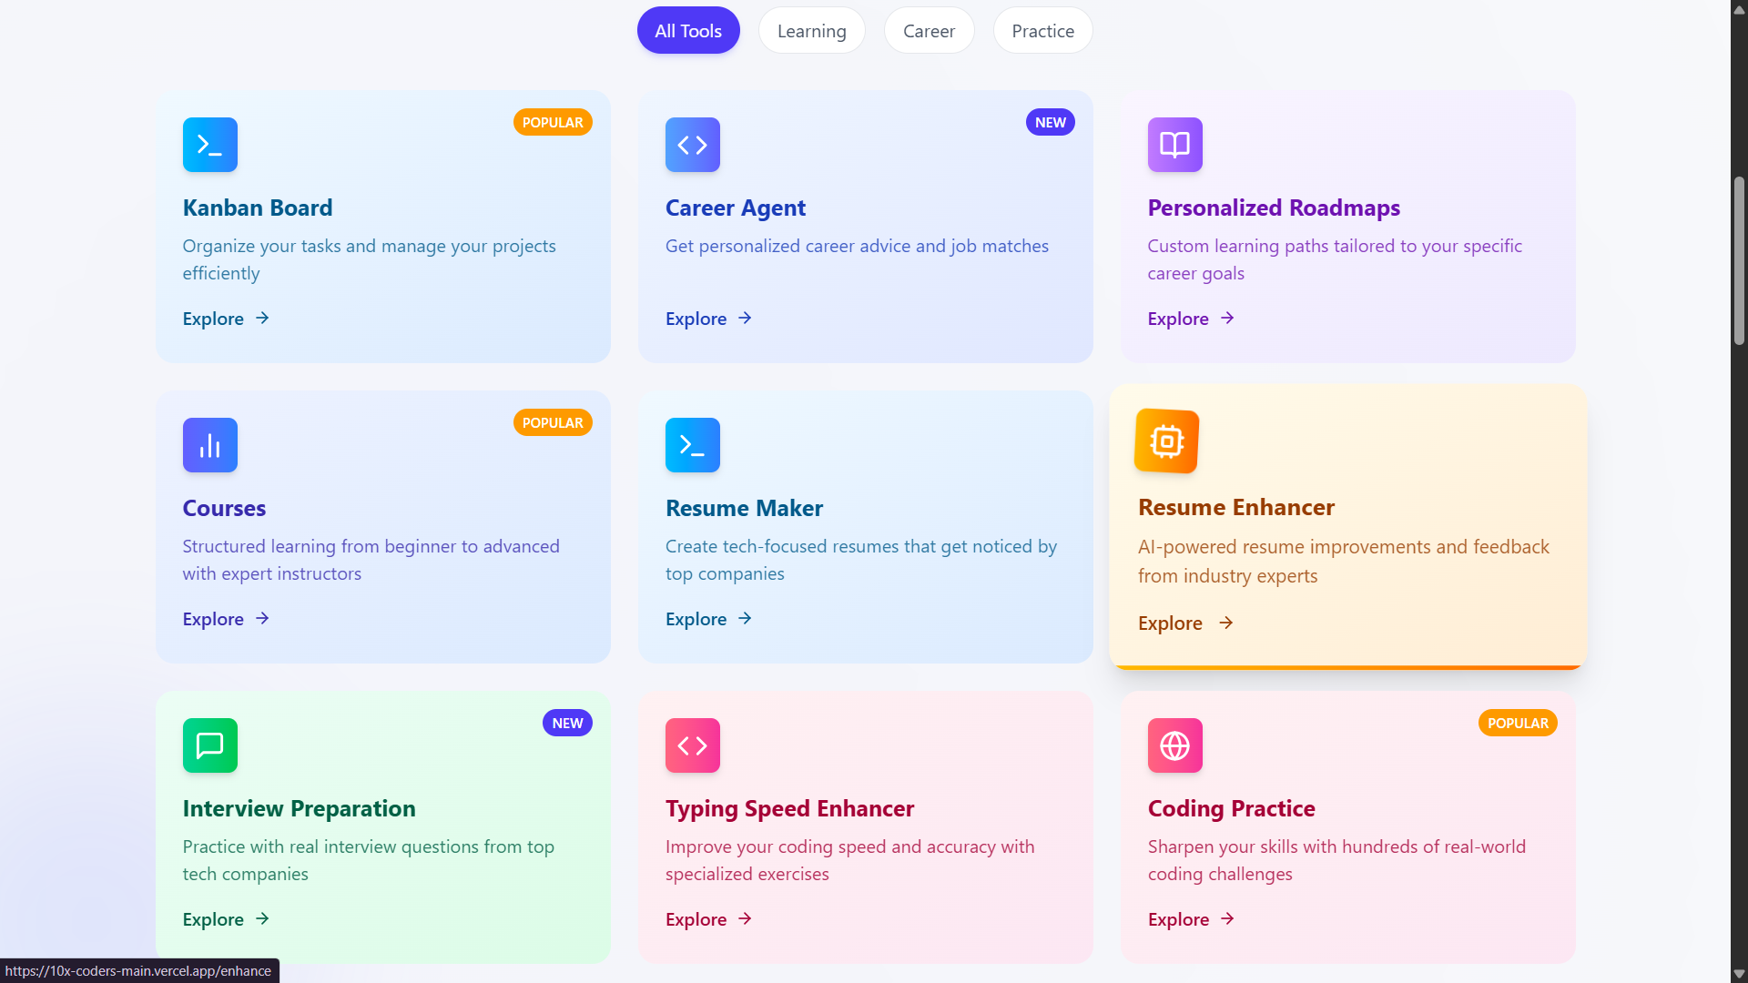
Task: Click the scrollbar down arrow
Action: (x=1739, y=974)
